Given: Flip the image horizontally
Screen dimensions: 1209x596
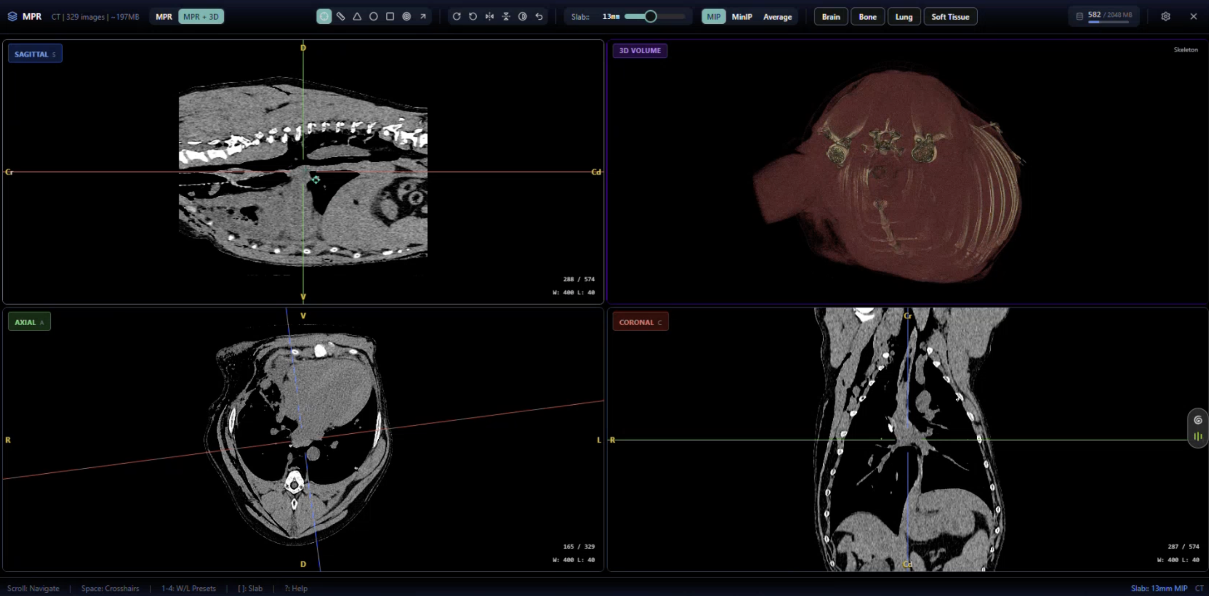Looking at the screenshot, I should tap(489, 16).
